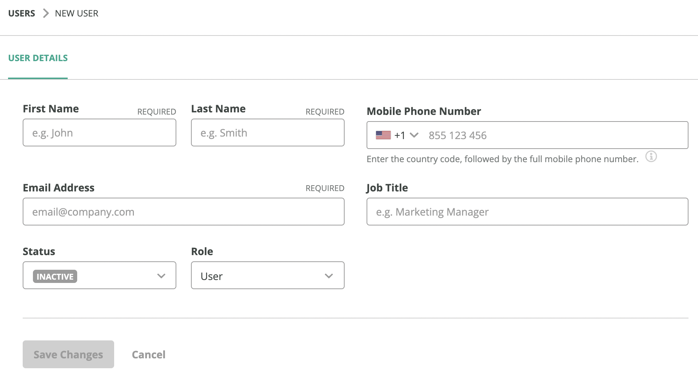This screenshot has width=698, height=377.
Task: Switch to the USER DETAILS tab
Action: 38,58
